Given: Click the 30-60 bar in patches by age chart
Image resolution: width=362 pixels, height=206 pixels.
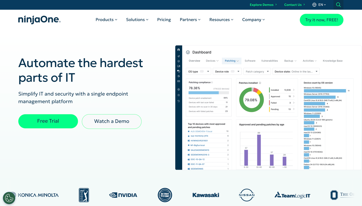Looking at the screenshot, I should (x=259, y=150).
